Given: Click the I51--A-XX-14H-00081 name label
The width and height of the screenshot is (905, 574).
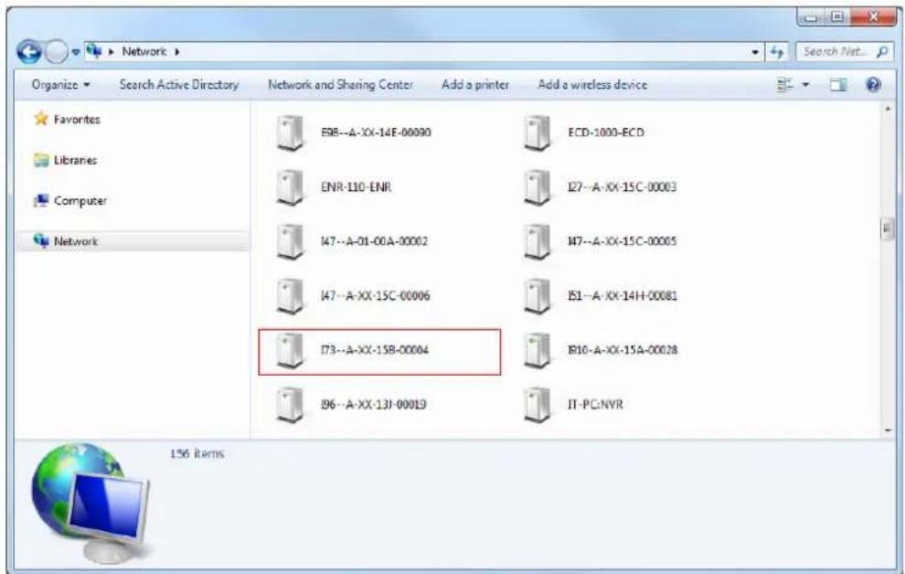Looking at the screenshot, I should pos(623,296).
